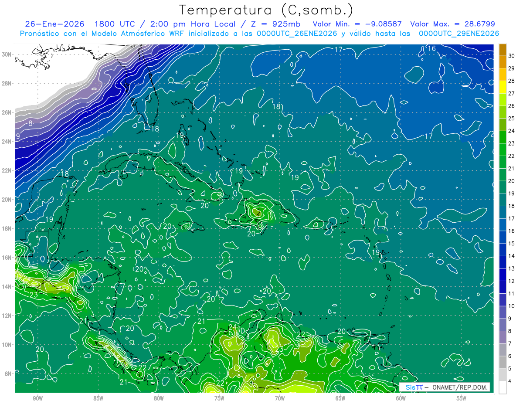
Task: Click the "1800 UTC" time label
Action: tap(115, 24)
